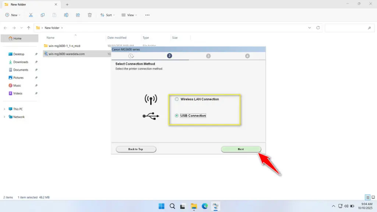Viewport: 377px width, 212px height.
Task: Click the battery indicator in the taskbar
Action: click(x=352, y=206)
